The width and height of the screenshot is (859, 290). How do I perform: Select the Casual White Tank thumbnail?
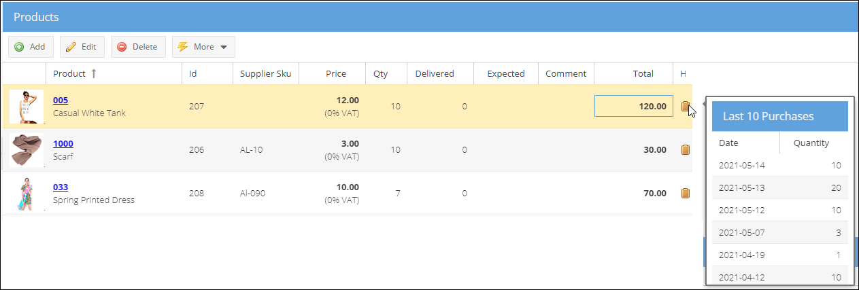27,107
